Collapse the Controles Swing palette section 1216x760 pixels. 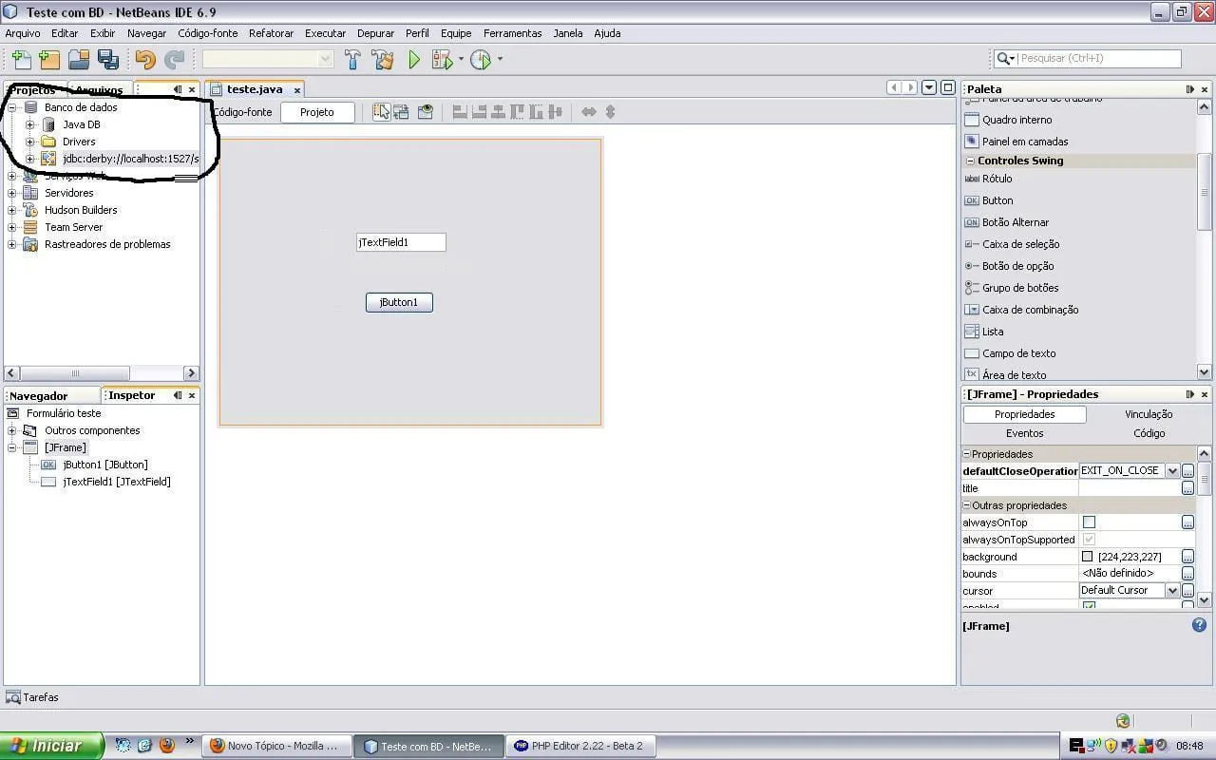click(x=970, y=161)
